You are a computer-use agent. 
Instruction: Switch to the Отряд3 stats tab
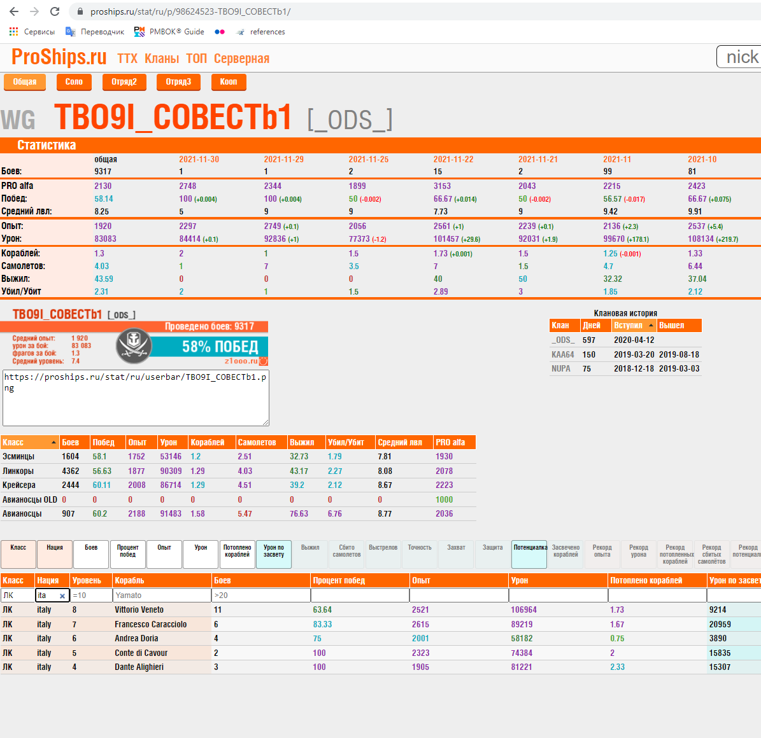tap(178, 82)
